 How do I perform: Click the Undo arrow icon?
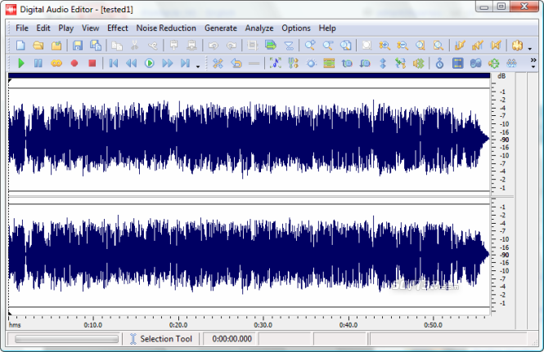coord(214,46)
